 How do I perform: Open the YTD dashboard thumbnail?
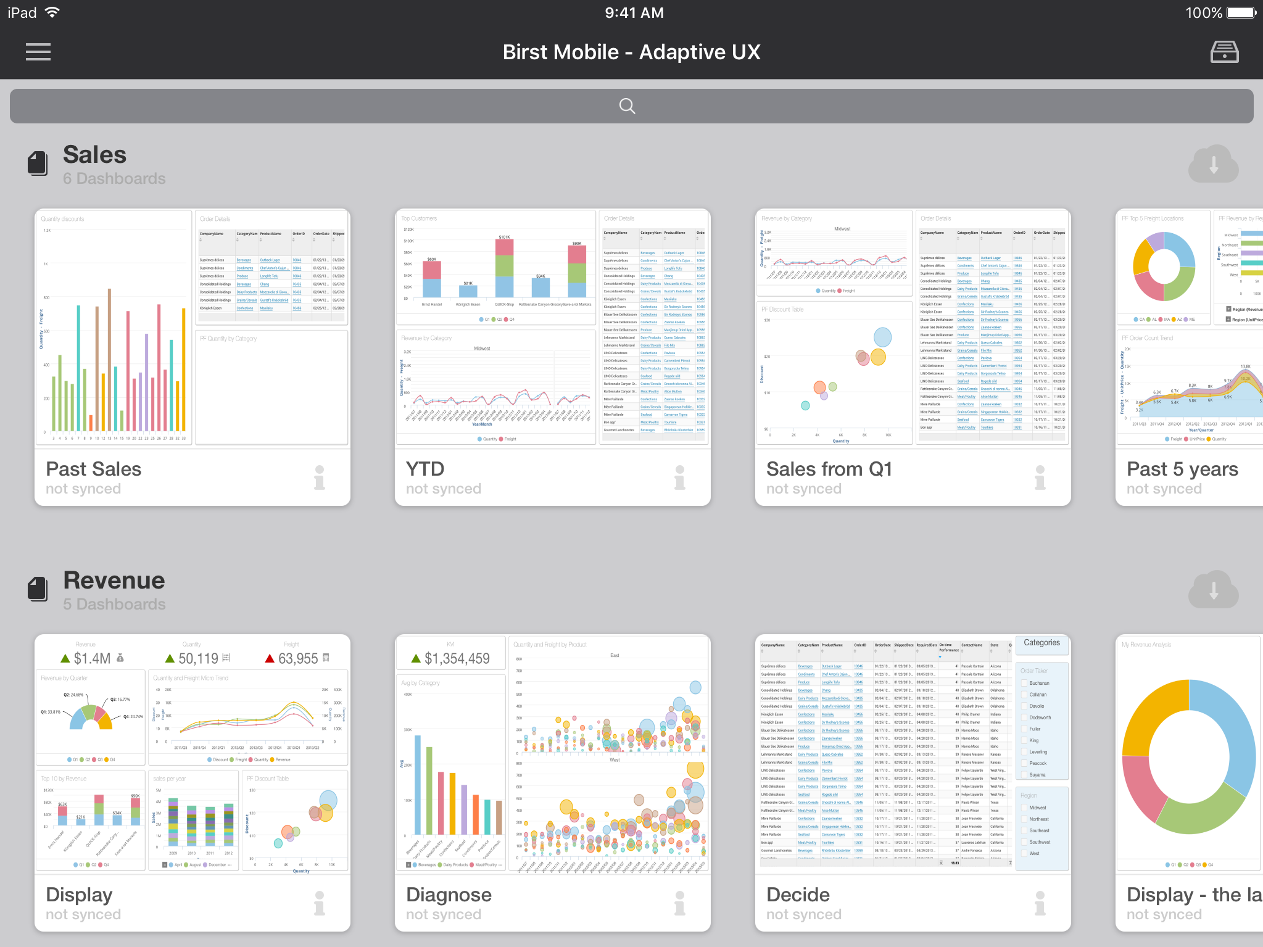(x=552, y=327)
